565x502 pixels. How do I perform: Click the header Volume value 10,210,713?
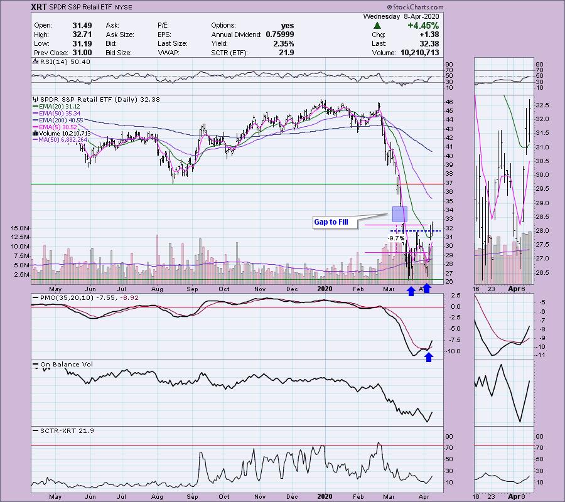(x=420, y=53)
